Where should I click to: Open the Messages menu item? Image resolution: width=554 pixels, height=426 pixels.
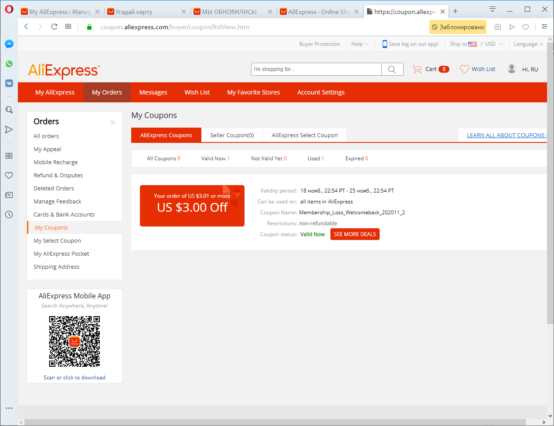coord(153,92)
